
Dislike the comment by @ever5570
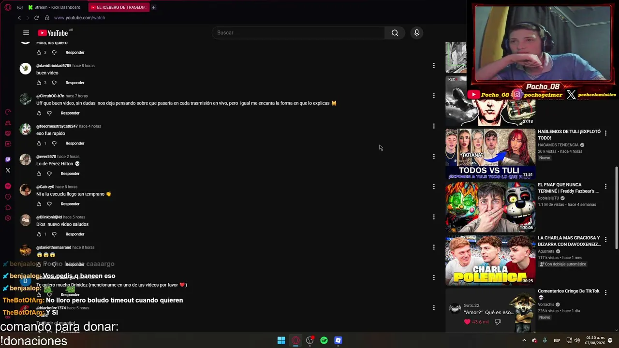(49, 174)
